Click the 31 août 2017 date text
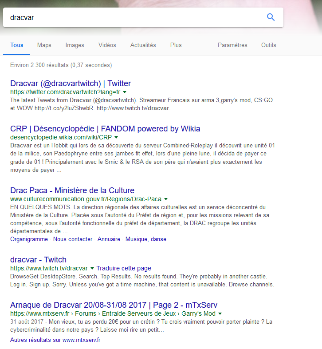Viewport: 322px width, 349px height. tap(27, 321)
